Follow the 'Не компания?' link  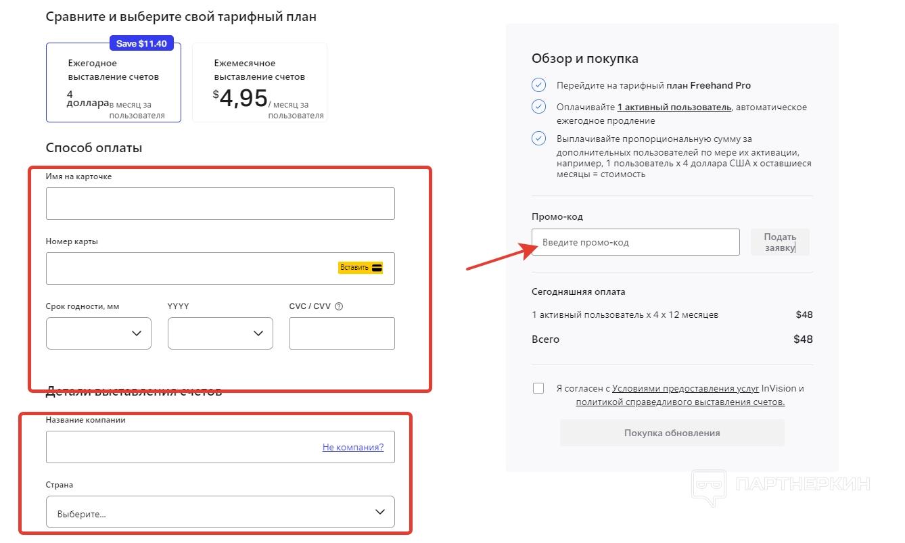[x=353, y=447]
